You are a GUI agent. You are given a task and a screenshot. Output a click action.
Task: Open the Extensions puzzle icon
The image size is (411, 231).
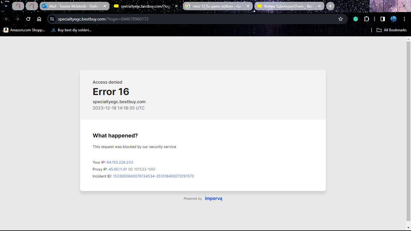(x=366, y=19)
